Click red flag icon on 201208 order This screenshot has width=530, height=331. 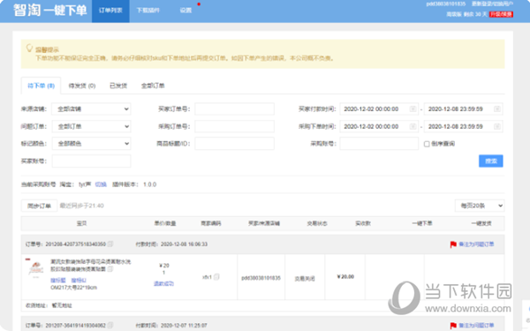[x=453, y=244]
